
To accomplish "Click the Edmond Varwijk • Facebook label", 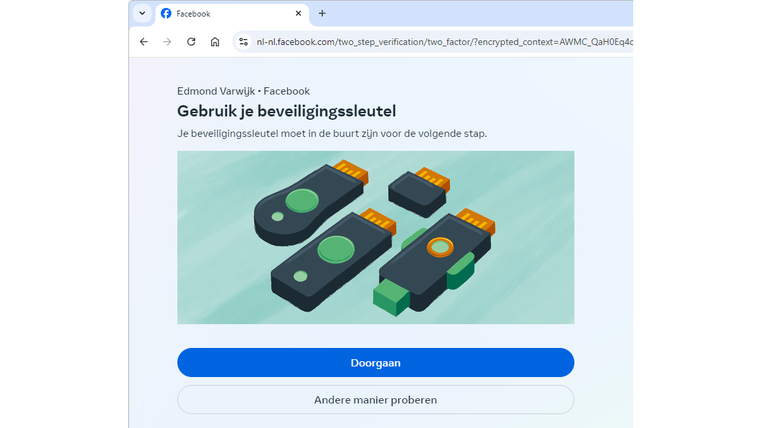I will tap(243, 91).
